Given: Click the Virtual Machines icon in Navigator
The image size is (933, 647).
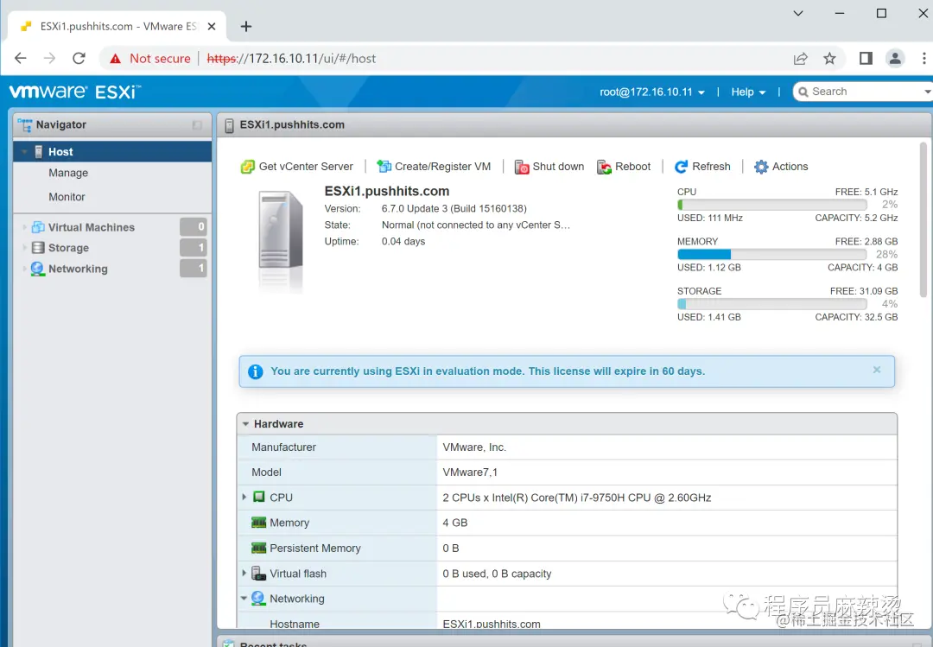Looking at the screenshot, I should point(38,227).
